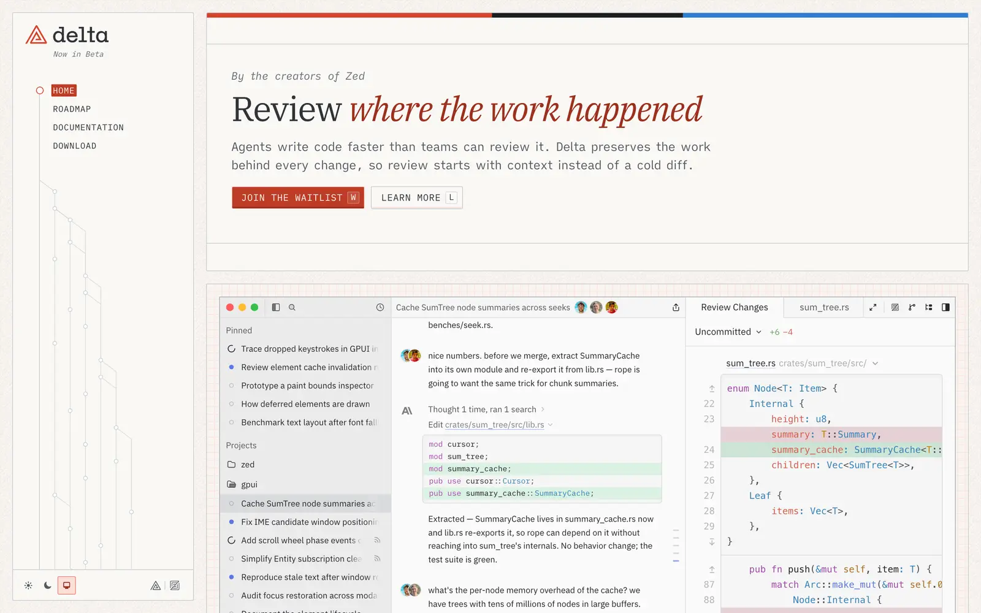981x613 pixels.
Task: Click the thread minimap marker at right edge
Action: [x=676, y=561]
